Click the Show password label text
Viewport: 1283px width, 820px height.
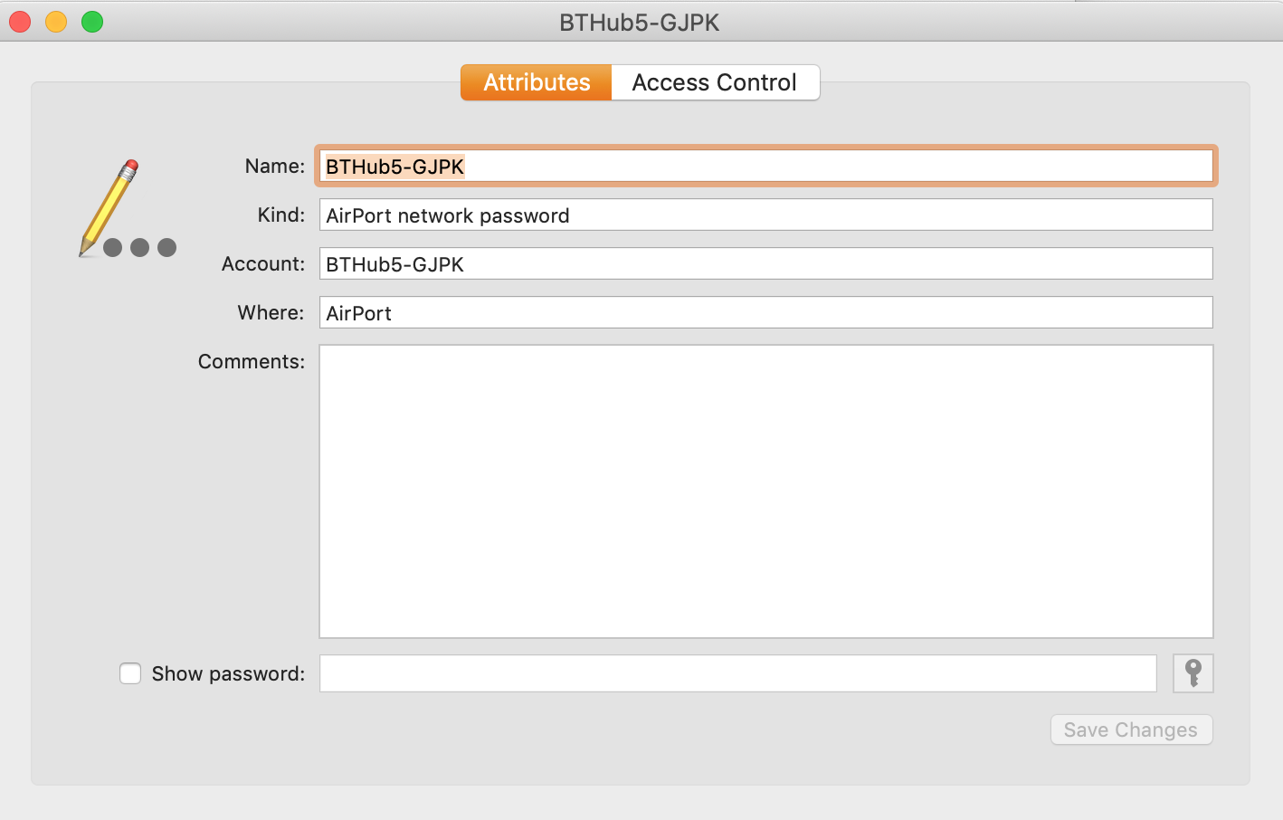tap(228, 673)
